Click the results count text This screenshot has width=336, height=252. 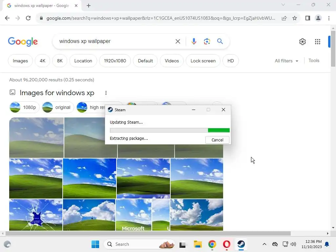[x=52, y=80]
